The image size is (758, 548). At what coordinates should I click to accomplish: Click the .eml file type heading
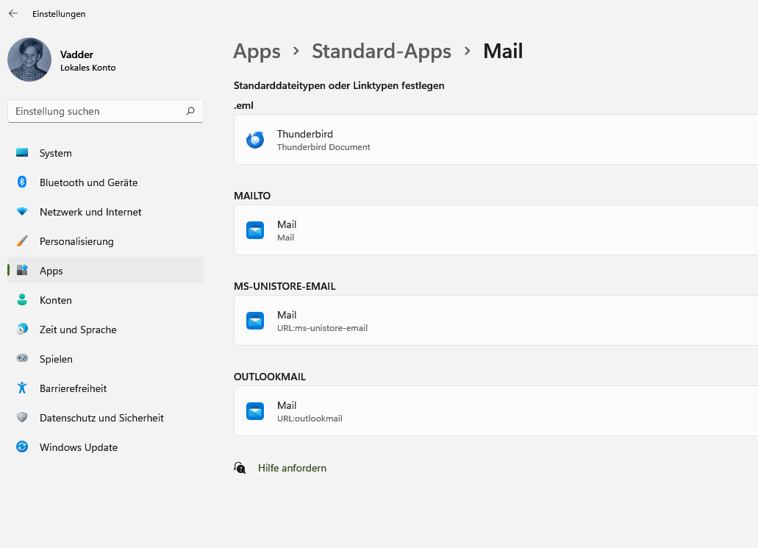pyautogui.click(x=243, y=105)
